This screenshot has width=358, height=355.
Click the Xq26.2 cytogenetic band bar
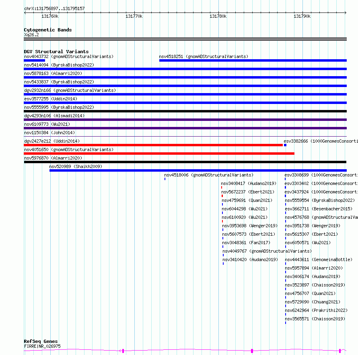[185, 39]
